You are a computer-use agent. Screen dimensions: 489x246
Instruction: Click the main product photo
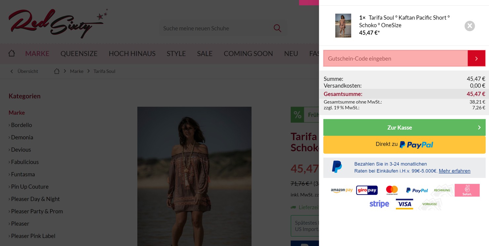[x=194, y=176]
